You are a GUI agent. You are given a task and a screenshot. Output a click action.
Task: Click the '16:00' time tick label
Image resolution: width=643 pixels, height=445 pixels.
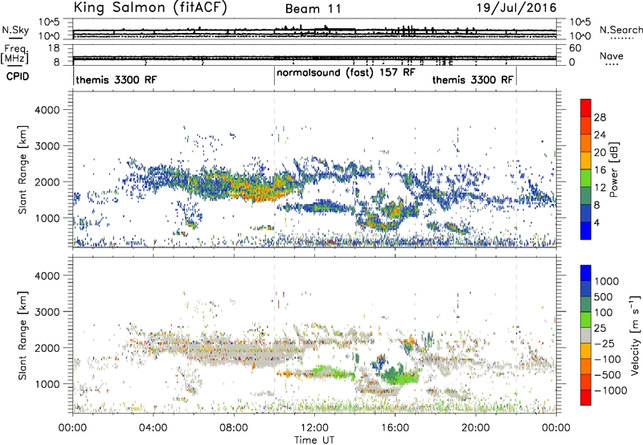click(395, 428)
